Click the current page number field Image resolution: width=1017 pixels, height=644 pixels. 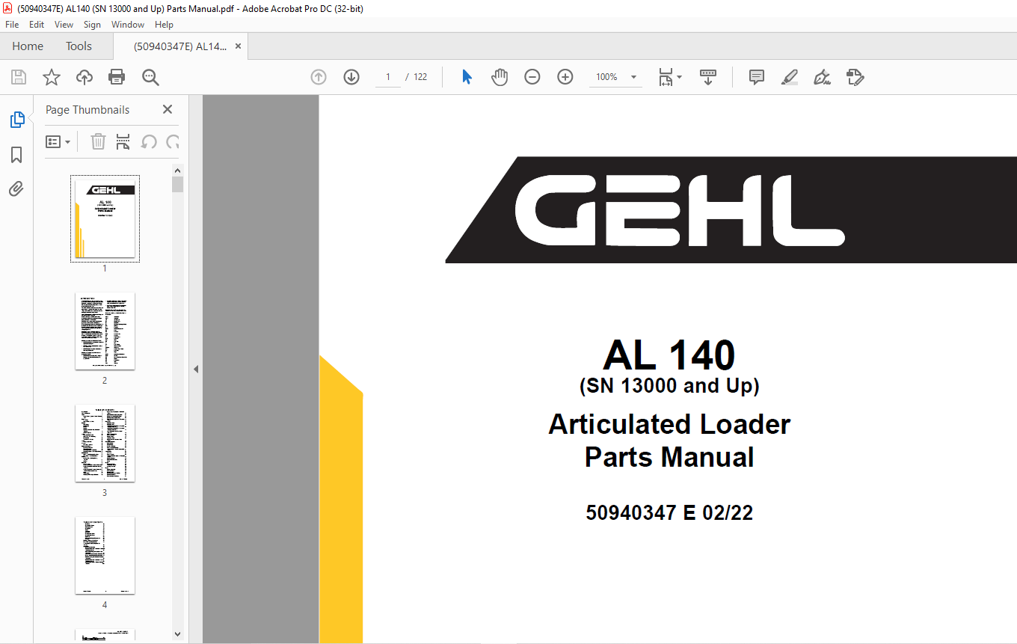coord(388,77)
